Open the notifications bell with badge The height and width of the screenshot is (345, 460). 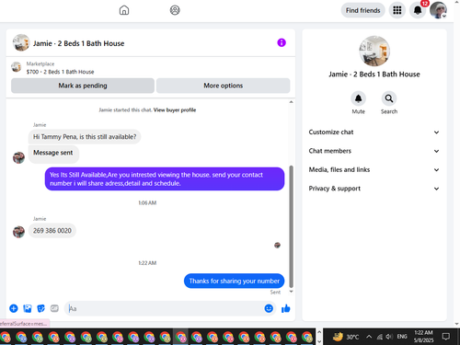point(418,10)
